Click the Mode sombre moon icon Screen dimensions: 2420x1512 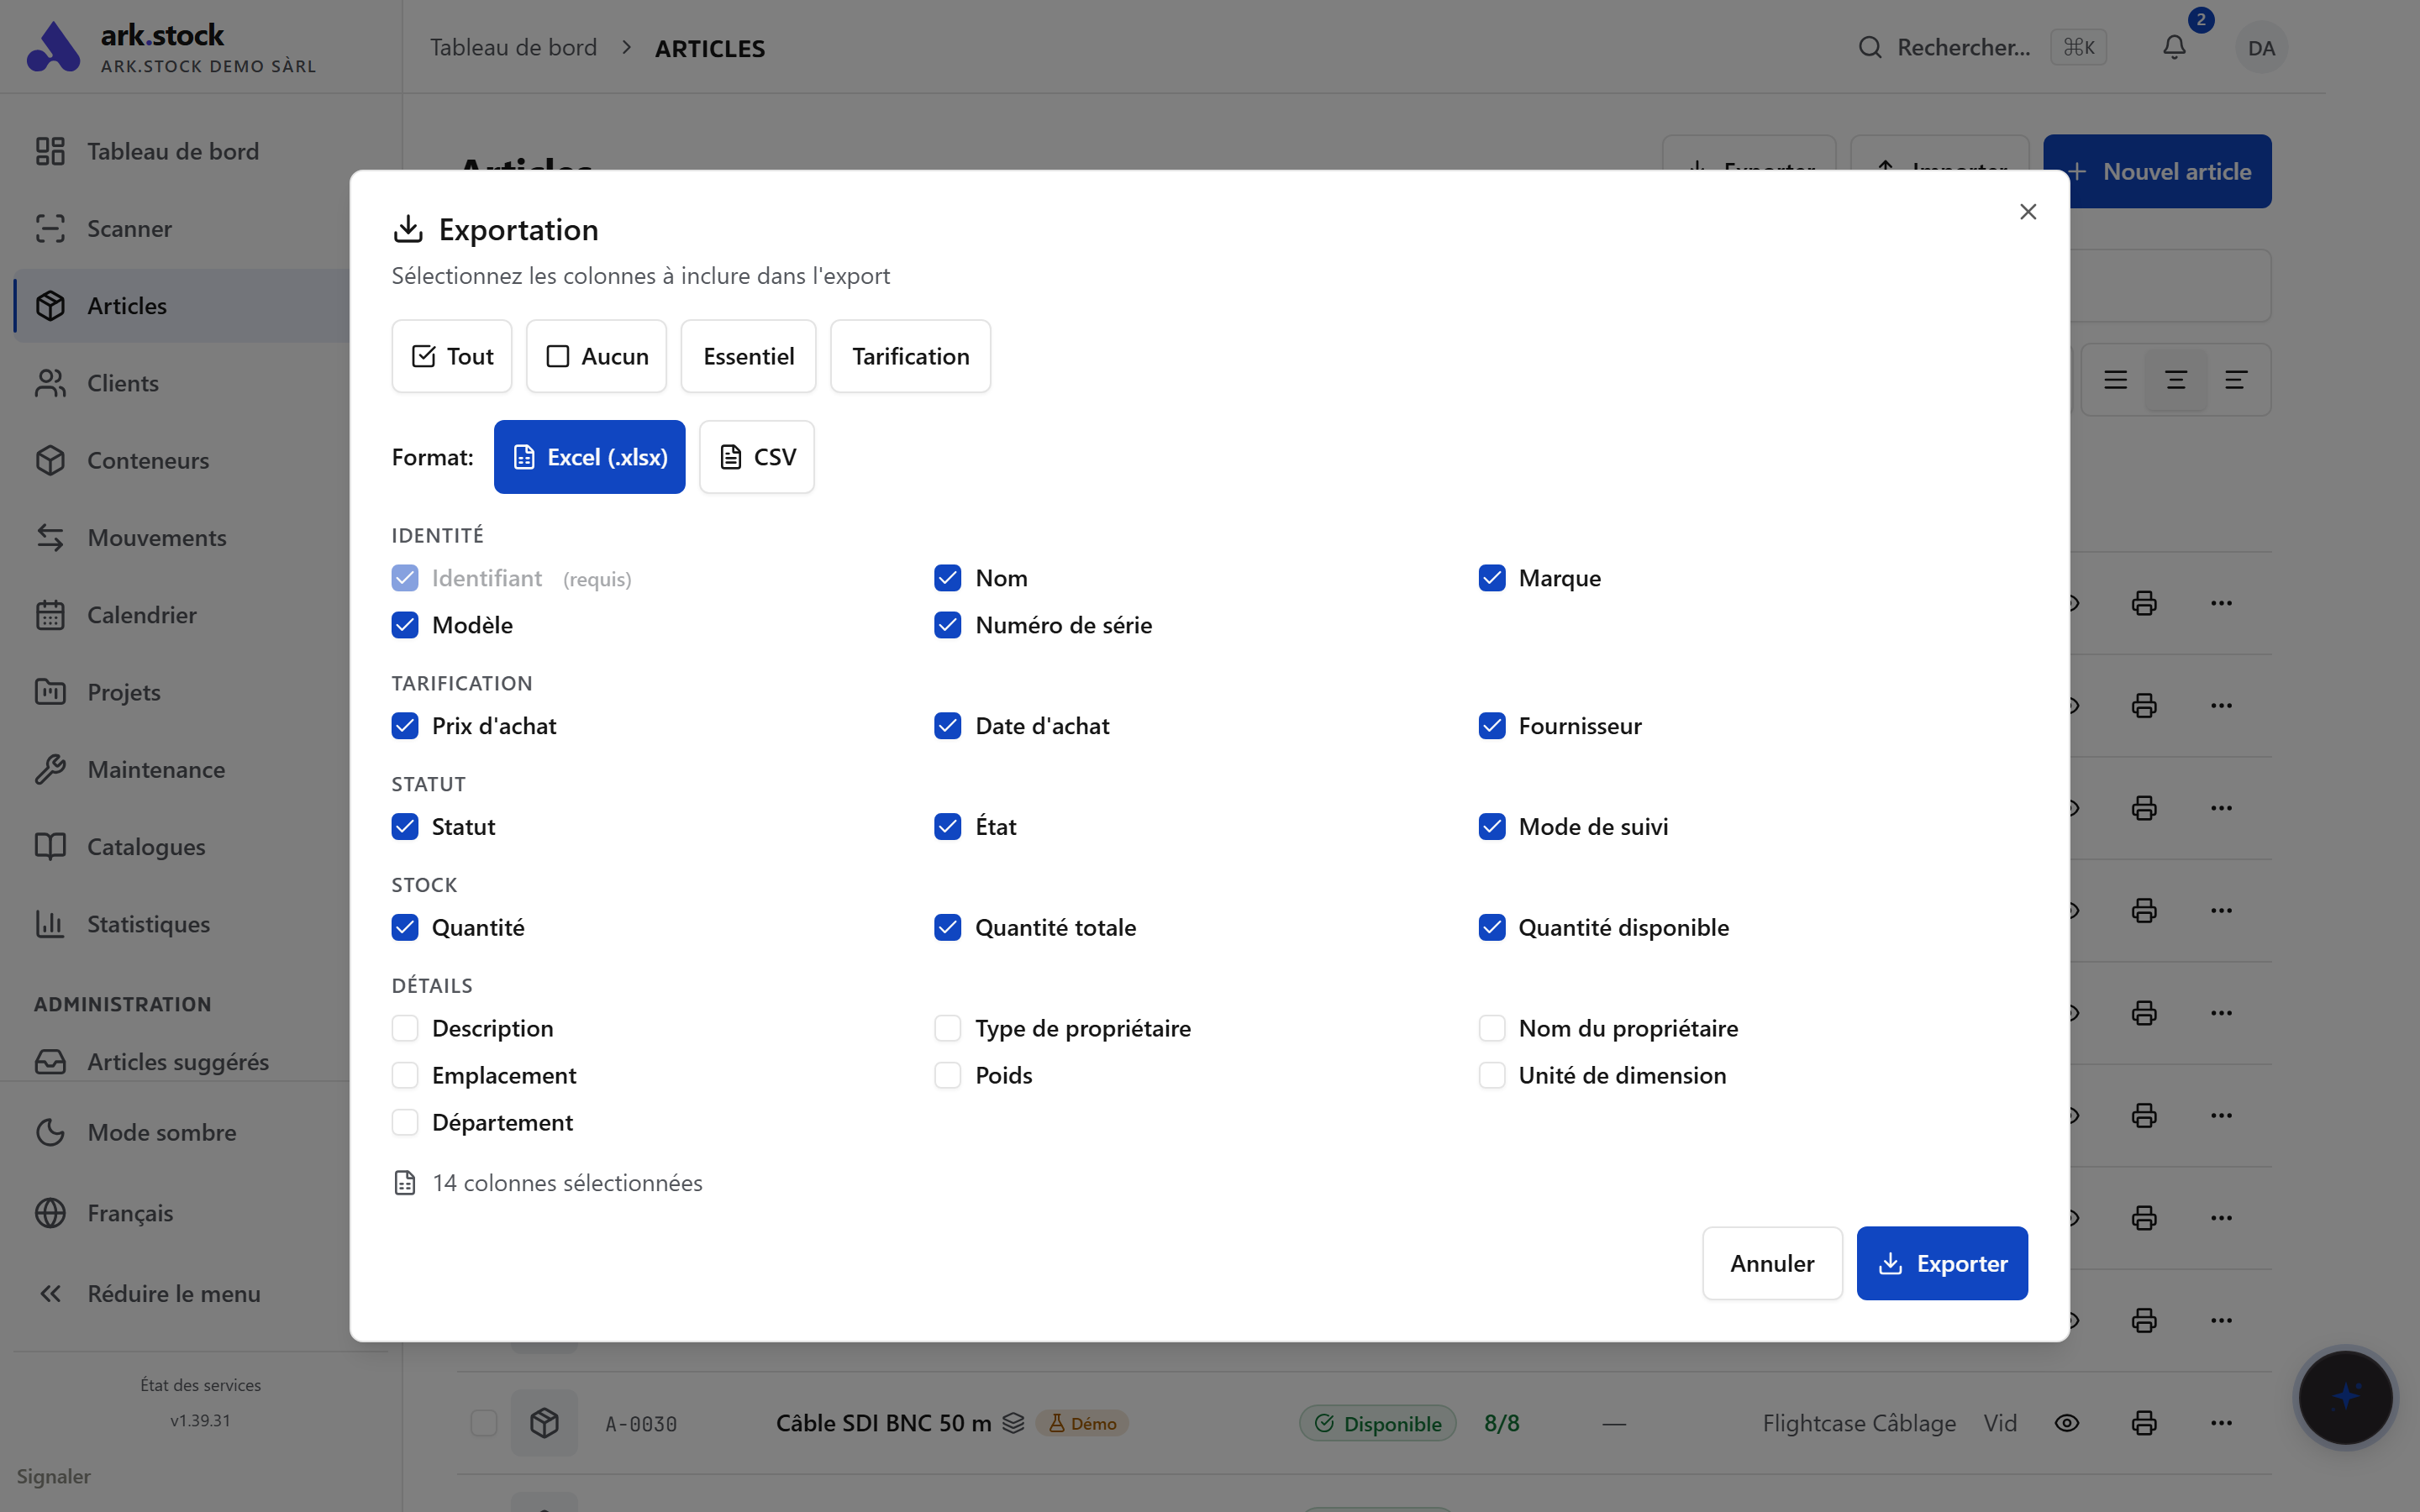pos(50,1132)
